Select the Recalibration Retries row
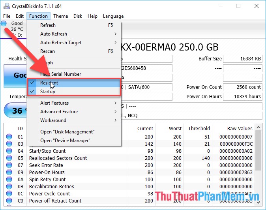This screenshot has width=266, height=210. coord(129,187)
